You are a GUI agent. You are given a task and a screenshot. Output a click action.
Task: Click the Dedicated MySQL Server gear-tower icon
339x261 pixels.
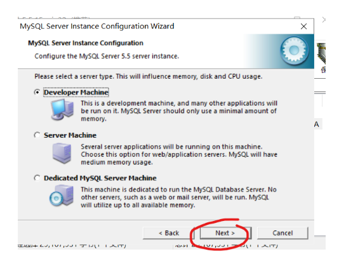[62, 196]
